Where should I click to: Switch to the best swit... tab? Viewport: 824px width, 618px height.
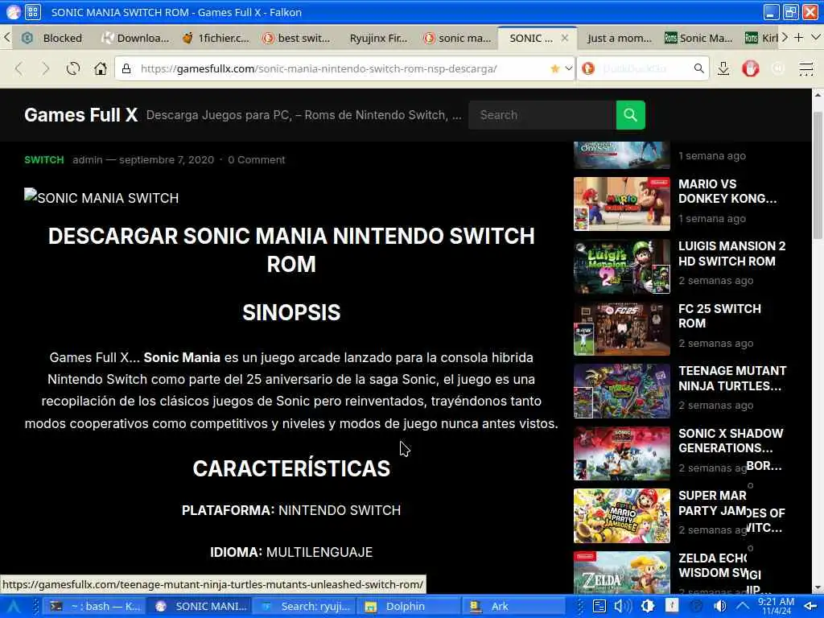click(x=296, y=38)
